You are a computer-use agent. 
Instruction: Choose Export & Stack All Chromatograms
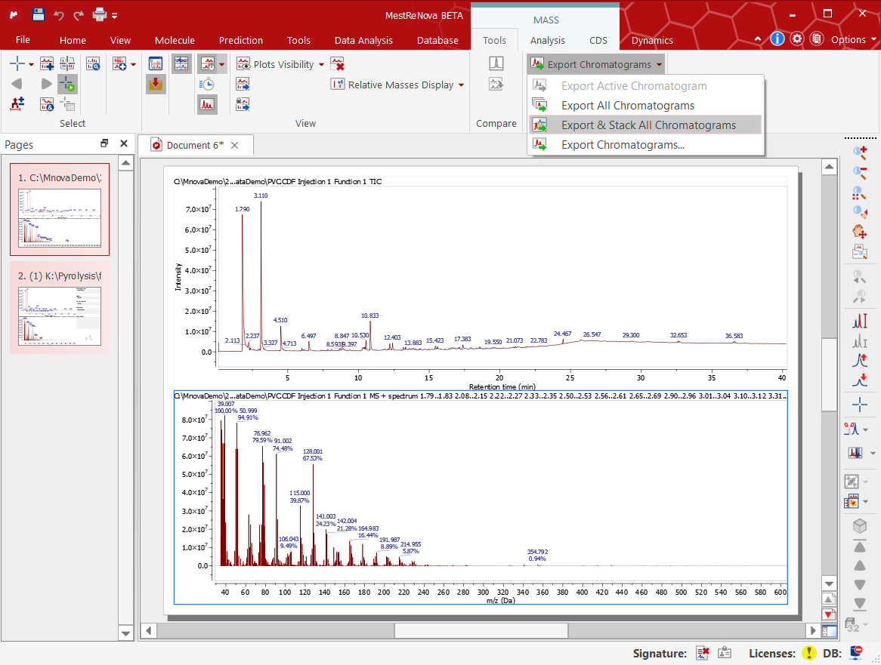(648, 125)
